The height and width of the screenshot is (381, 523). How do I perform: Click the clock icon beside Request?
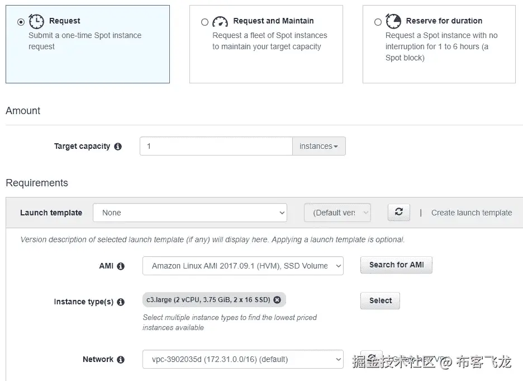point(36,21)
